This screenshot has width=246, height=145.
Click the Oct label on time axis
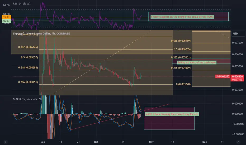pyautogui.click(x=96, y=142)
